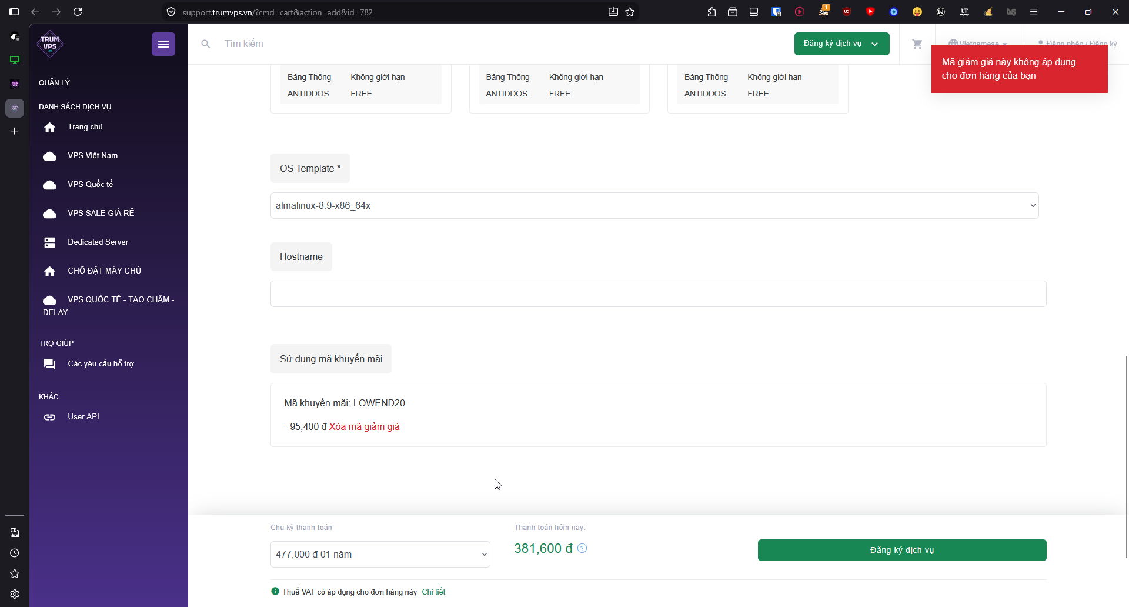This screenshot has height=607, width=1129.
Task: Click the 381,600 đ payment total
Action: 543,548
